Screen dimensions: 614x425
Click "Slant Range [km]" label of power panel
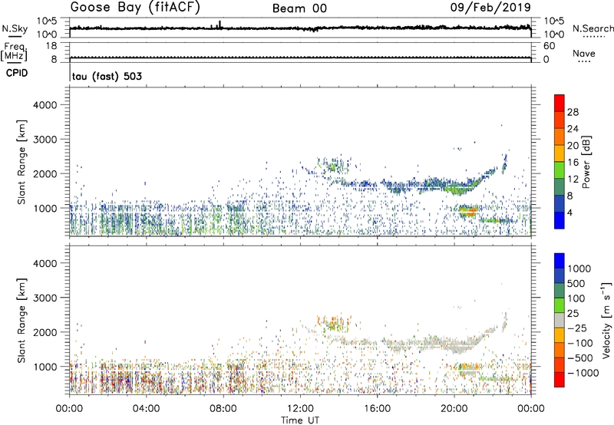[x=21, y=162]
